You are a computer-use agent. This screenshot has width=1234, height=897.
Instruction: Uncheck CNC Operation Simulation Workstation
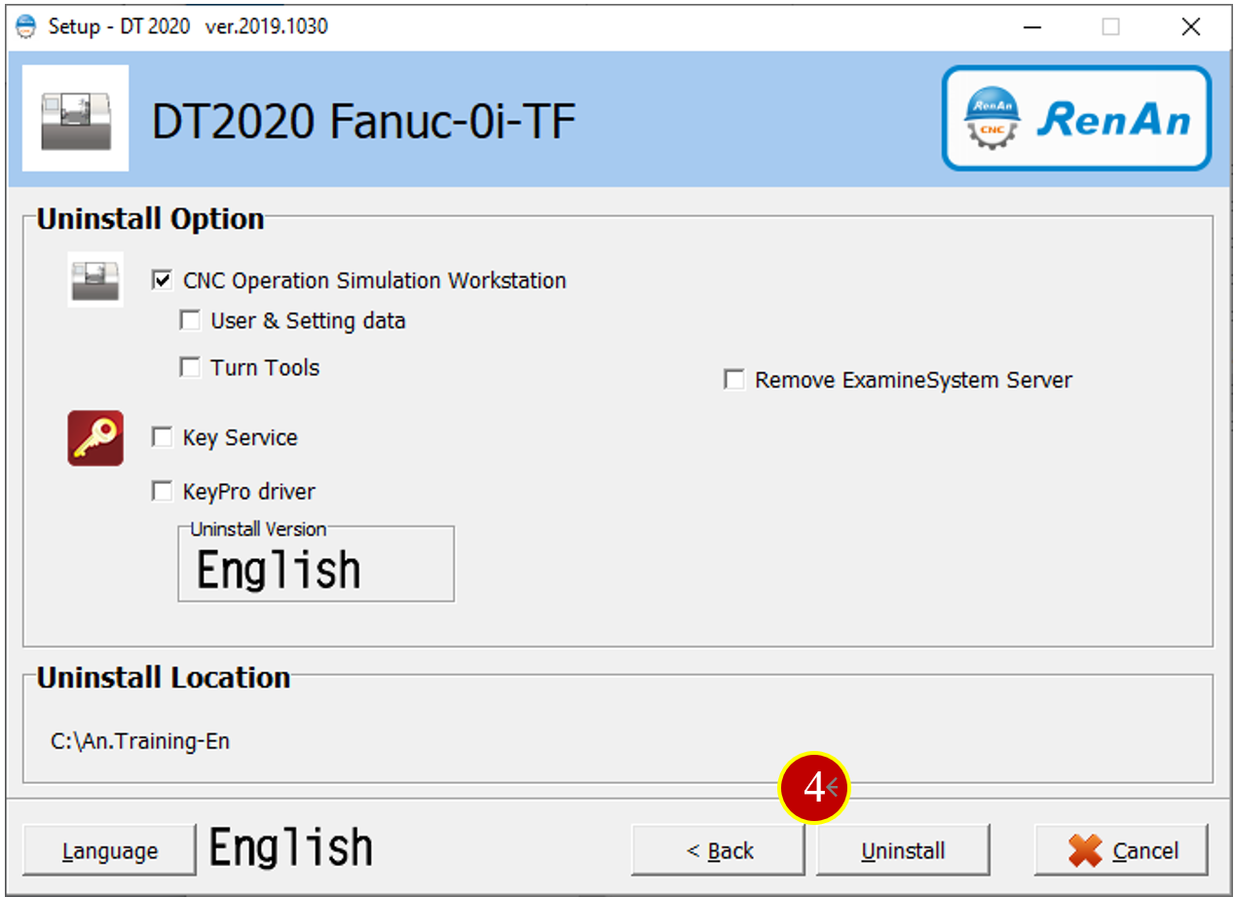point(162,280)
